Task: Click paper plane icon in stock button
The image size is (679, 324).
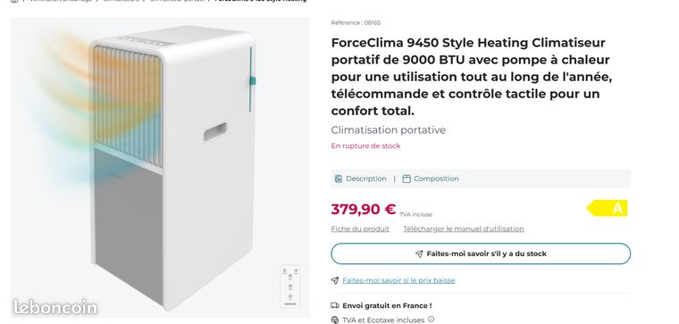Action: [419, 253]
